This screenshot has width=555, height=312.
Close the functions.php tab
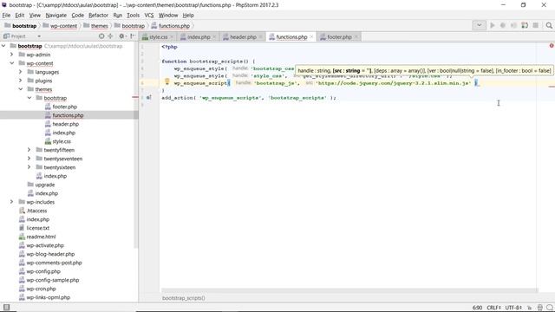click(x=311, y=36)
